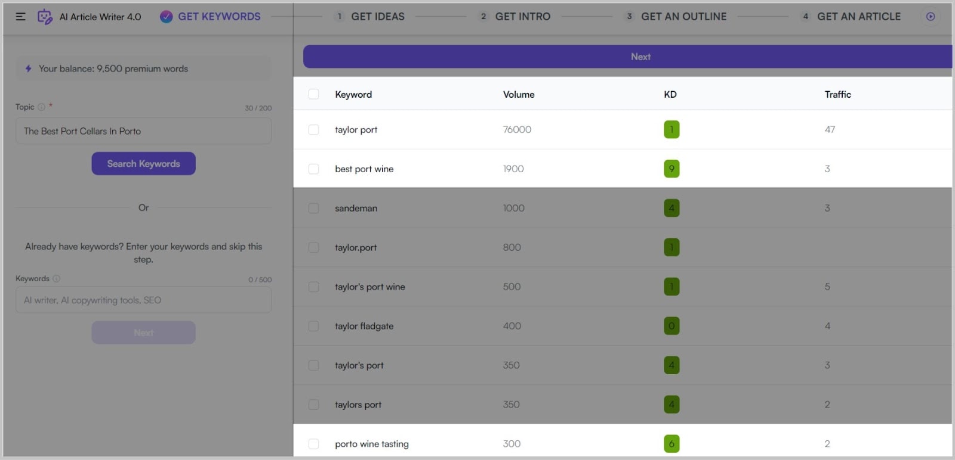955x460 pixels.
Task: Click the checkmark icon beside GET KEYWORDS
Action: (166, 17)
